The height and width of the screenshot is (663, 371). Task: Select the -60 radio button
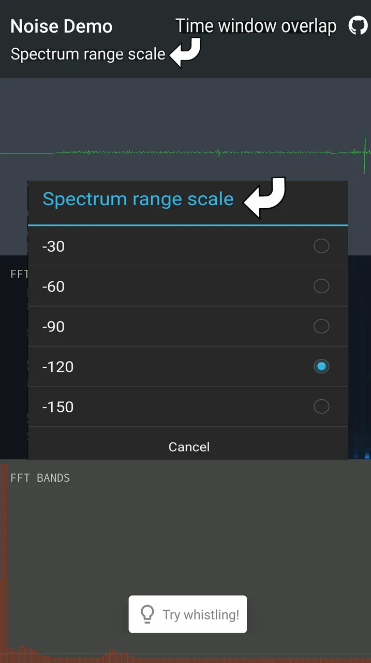321,286
